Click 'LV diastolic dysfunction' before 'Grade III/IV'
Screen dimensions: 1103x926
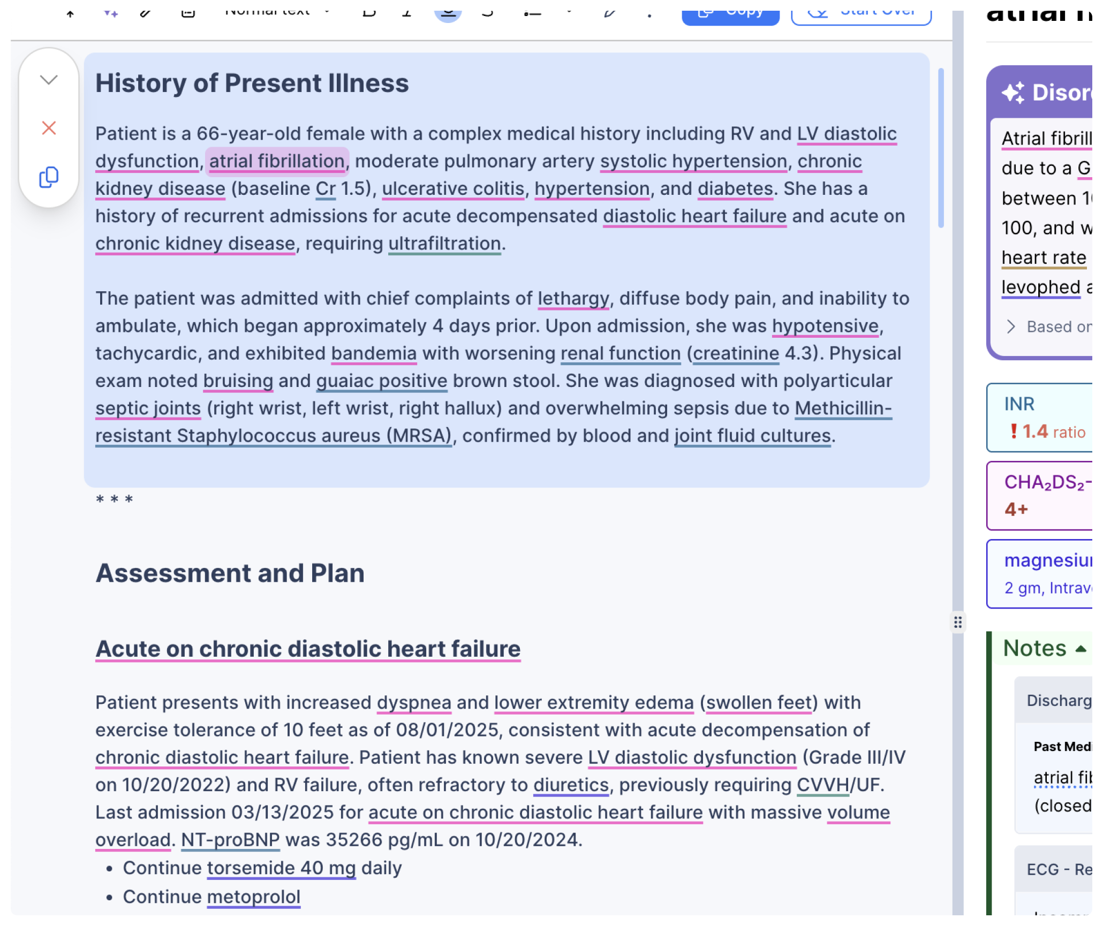click(x=692, y=758)
